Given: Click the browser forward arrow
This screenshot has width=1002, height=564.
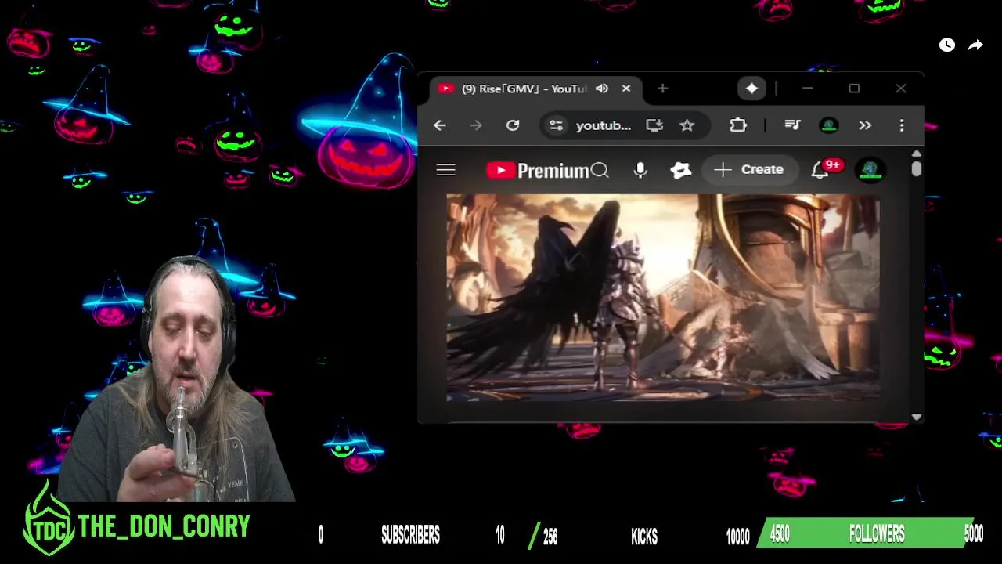Looking at the screenshot, I should click(x=476, y=125).
